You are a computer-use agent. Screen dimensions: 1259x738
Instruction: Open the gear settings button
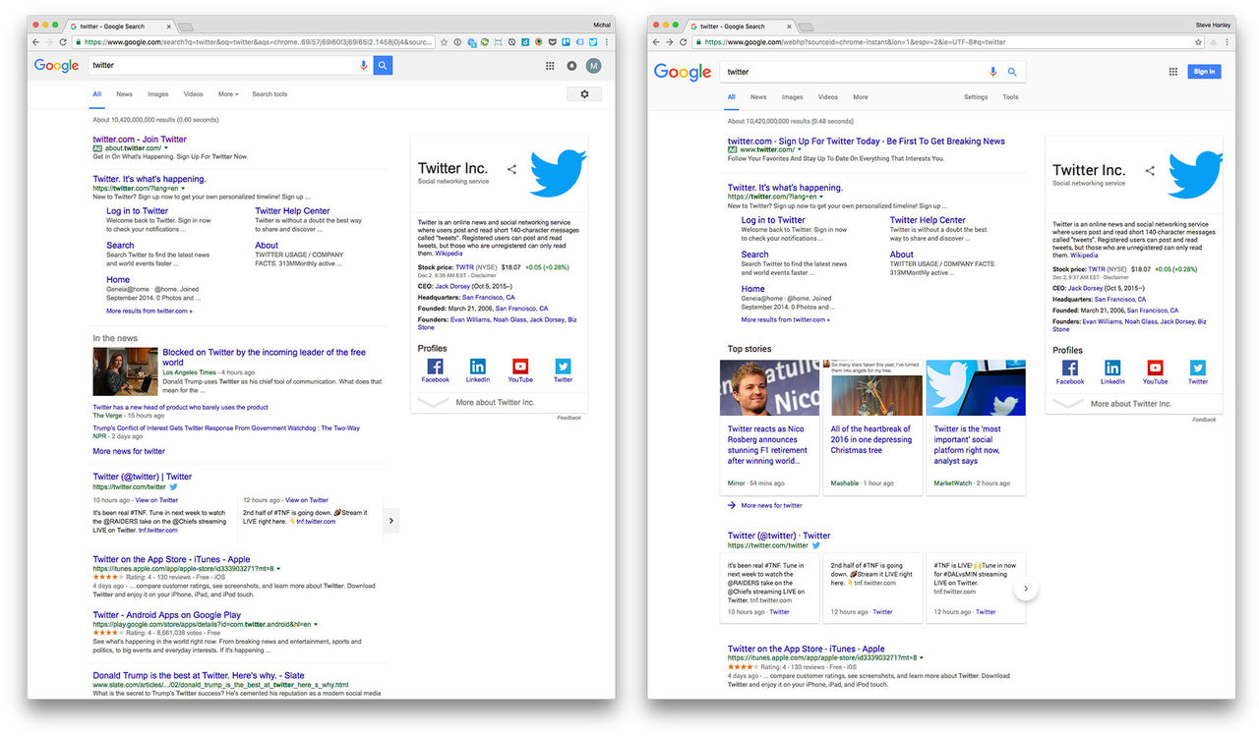[x=584, y=94]
